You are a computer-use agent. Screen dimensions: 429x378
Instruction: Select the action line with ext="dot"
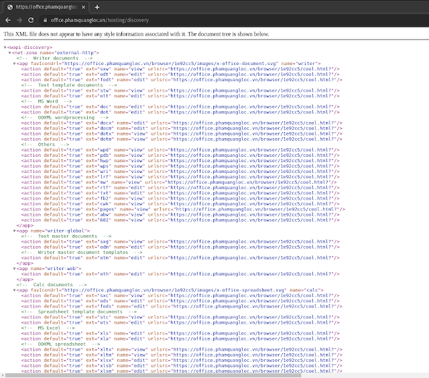coord(180,112)
